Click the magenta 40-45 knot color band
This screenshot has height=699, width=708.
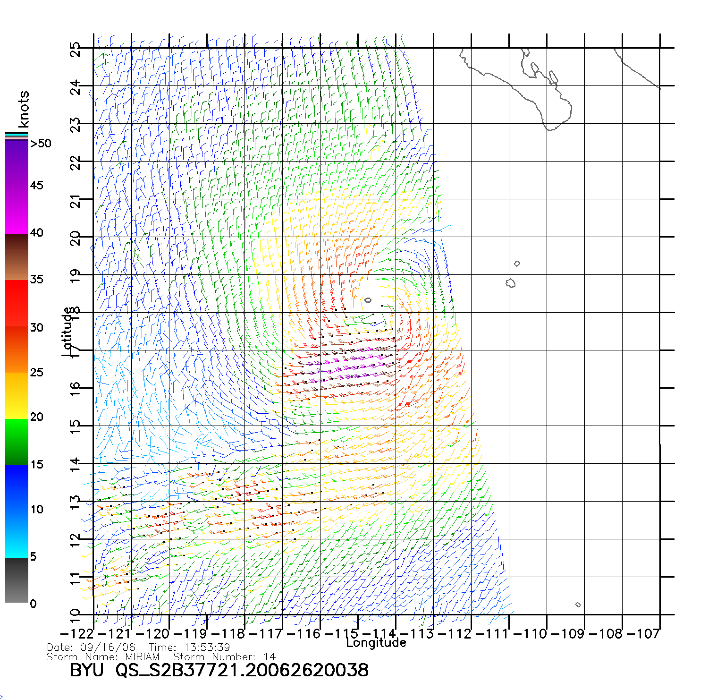coord(16,210)
